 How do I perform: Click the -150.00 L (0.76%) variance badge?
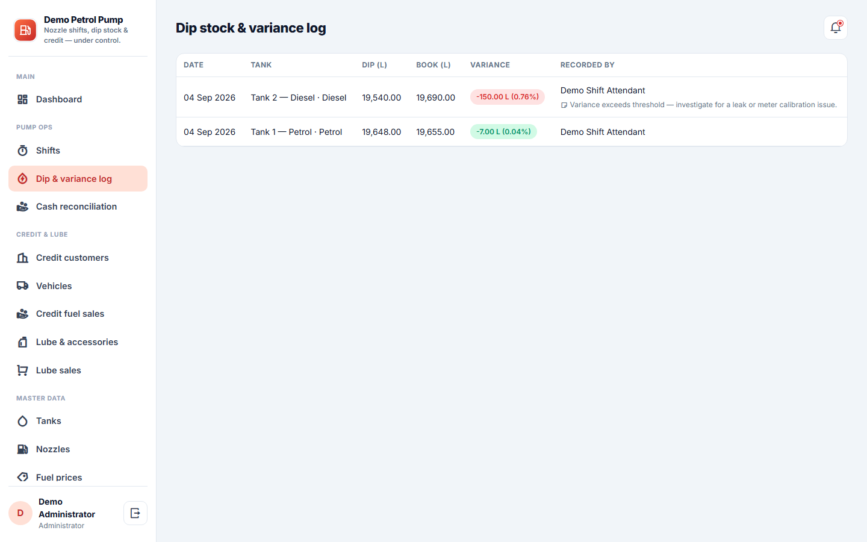pos(508,97)
